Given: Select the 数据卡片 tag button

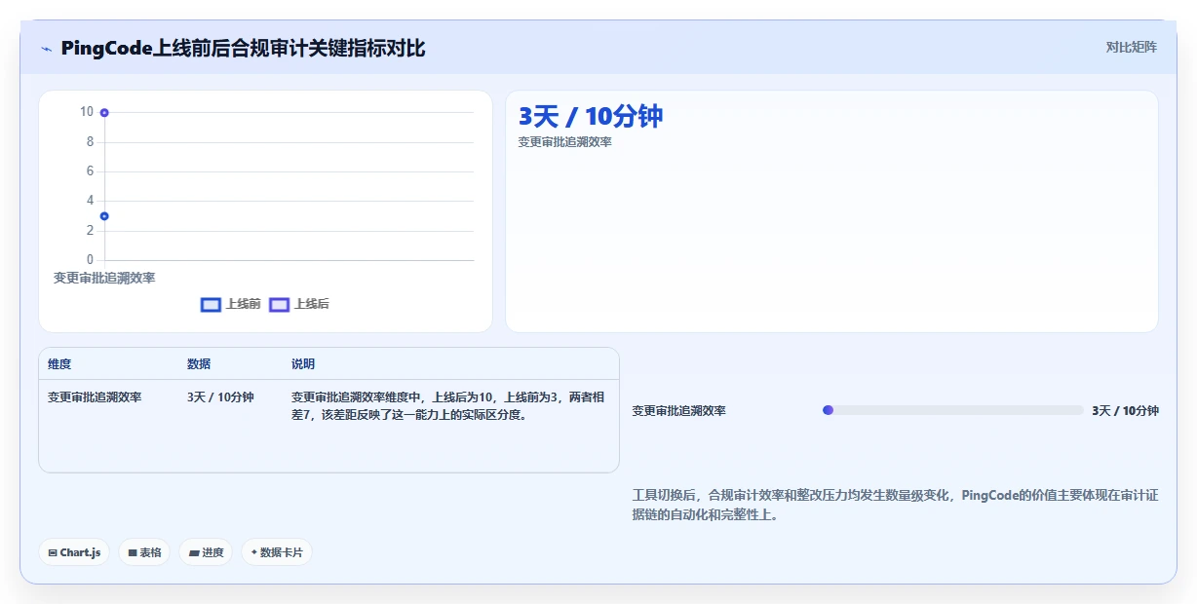Looking at the screenshot, I should [277, 552].
